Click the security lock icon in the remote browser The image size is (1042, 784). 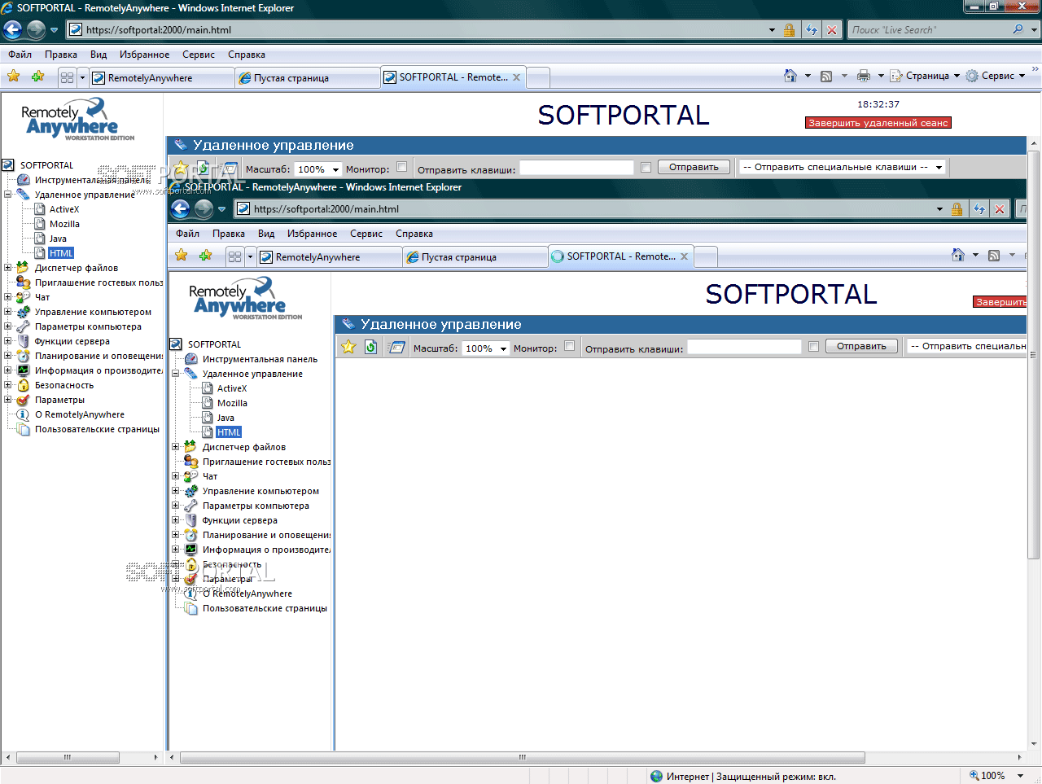tap(957, 209)
